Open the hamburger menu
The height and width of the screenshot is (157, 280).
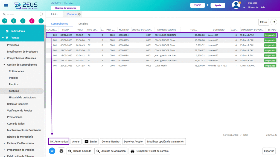[x=6, y=5]
